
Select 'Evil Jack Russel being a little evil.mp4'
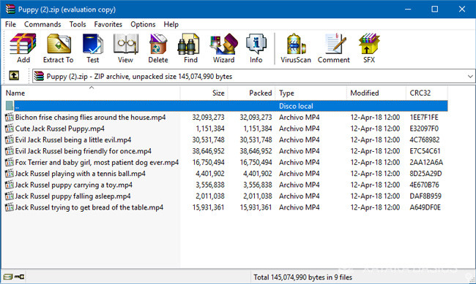[x=73, y=139]
